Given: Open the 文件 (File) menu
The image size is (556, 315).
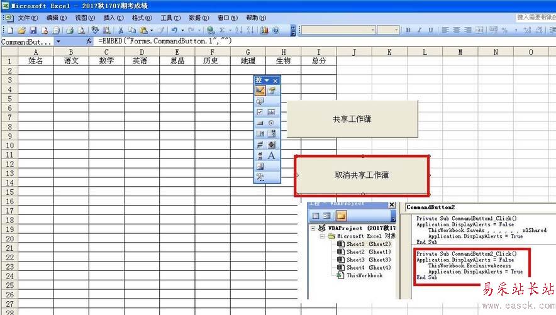Looking at the screenshot, I should pos(28,18).
